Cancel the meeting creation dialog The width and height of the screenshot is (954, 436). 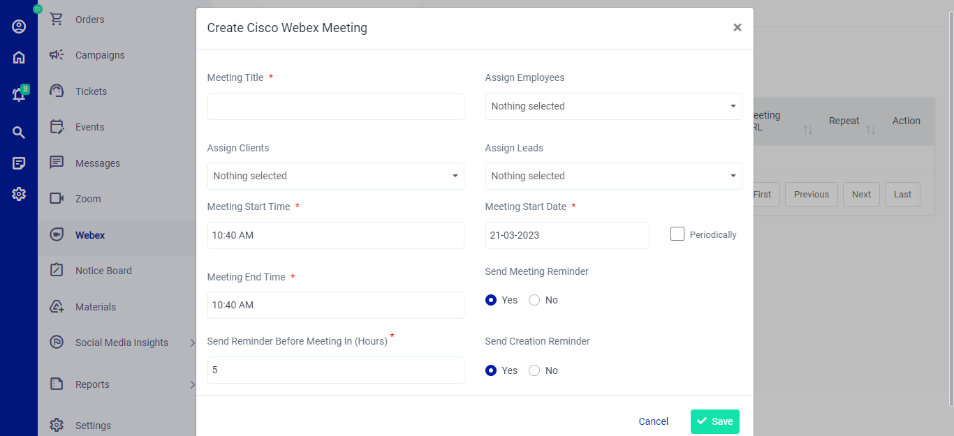coord(653,421)
